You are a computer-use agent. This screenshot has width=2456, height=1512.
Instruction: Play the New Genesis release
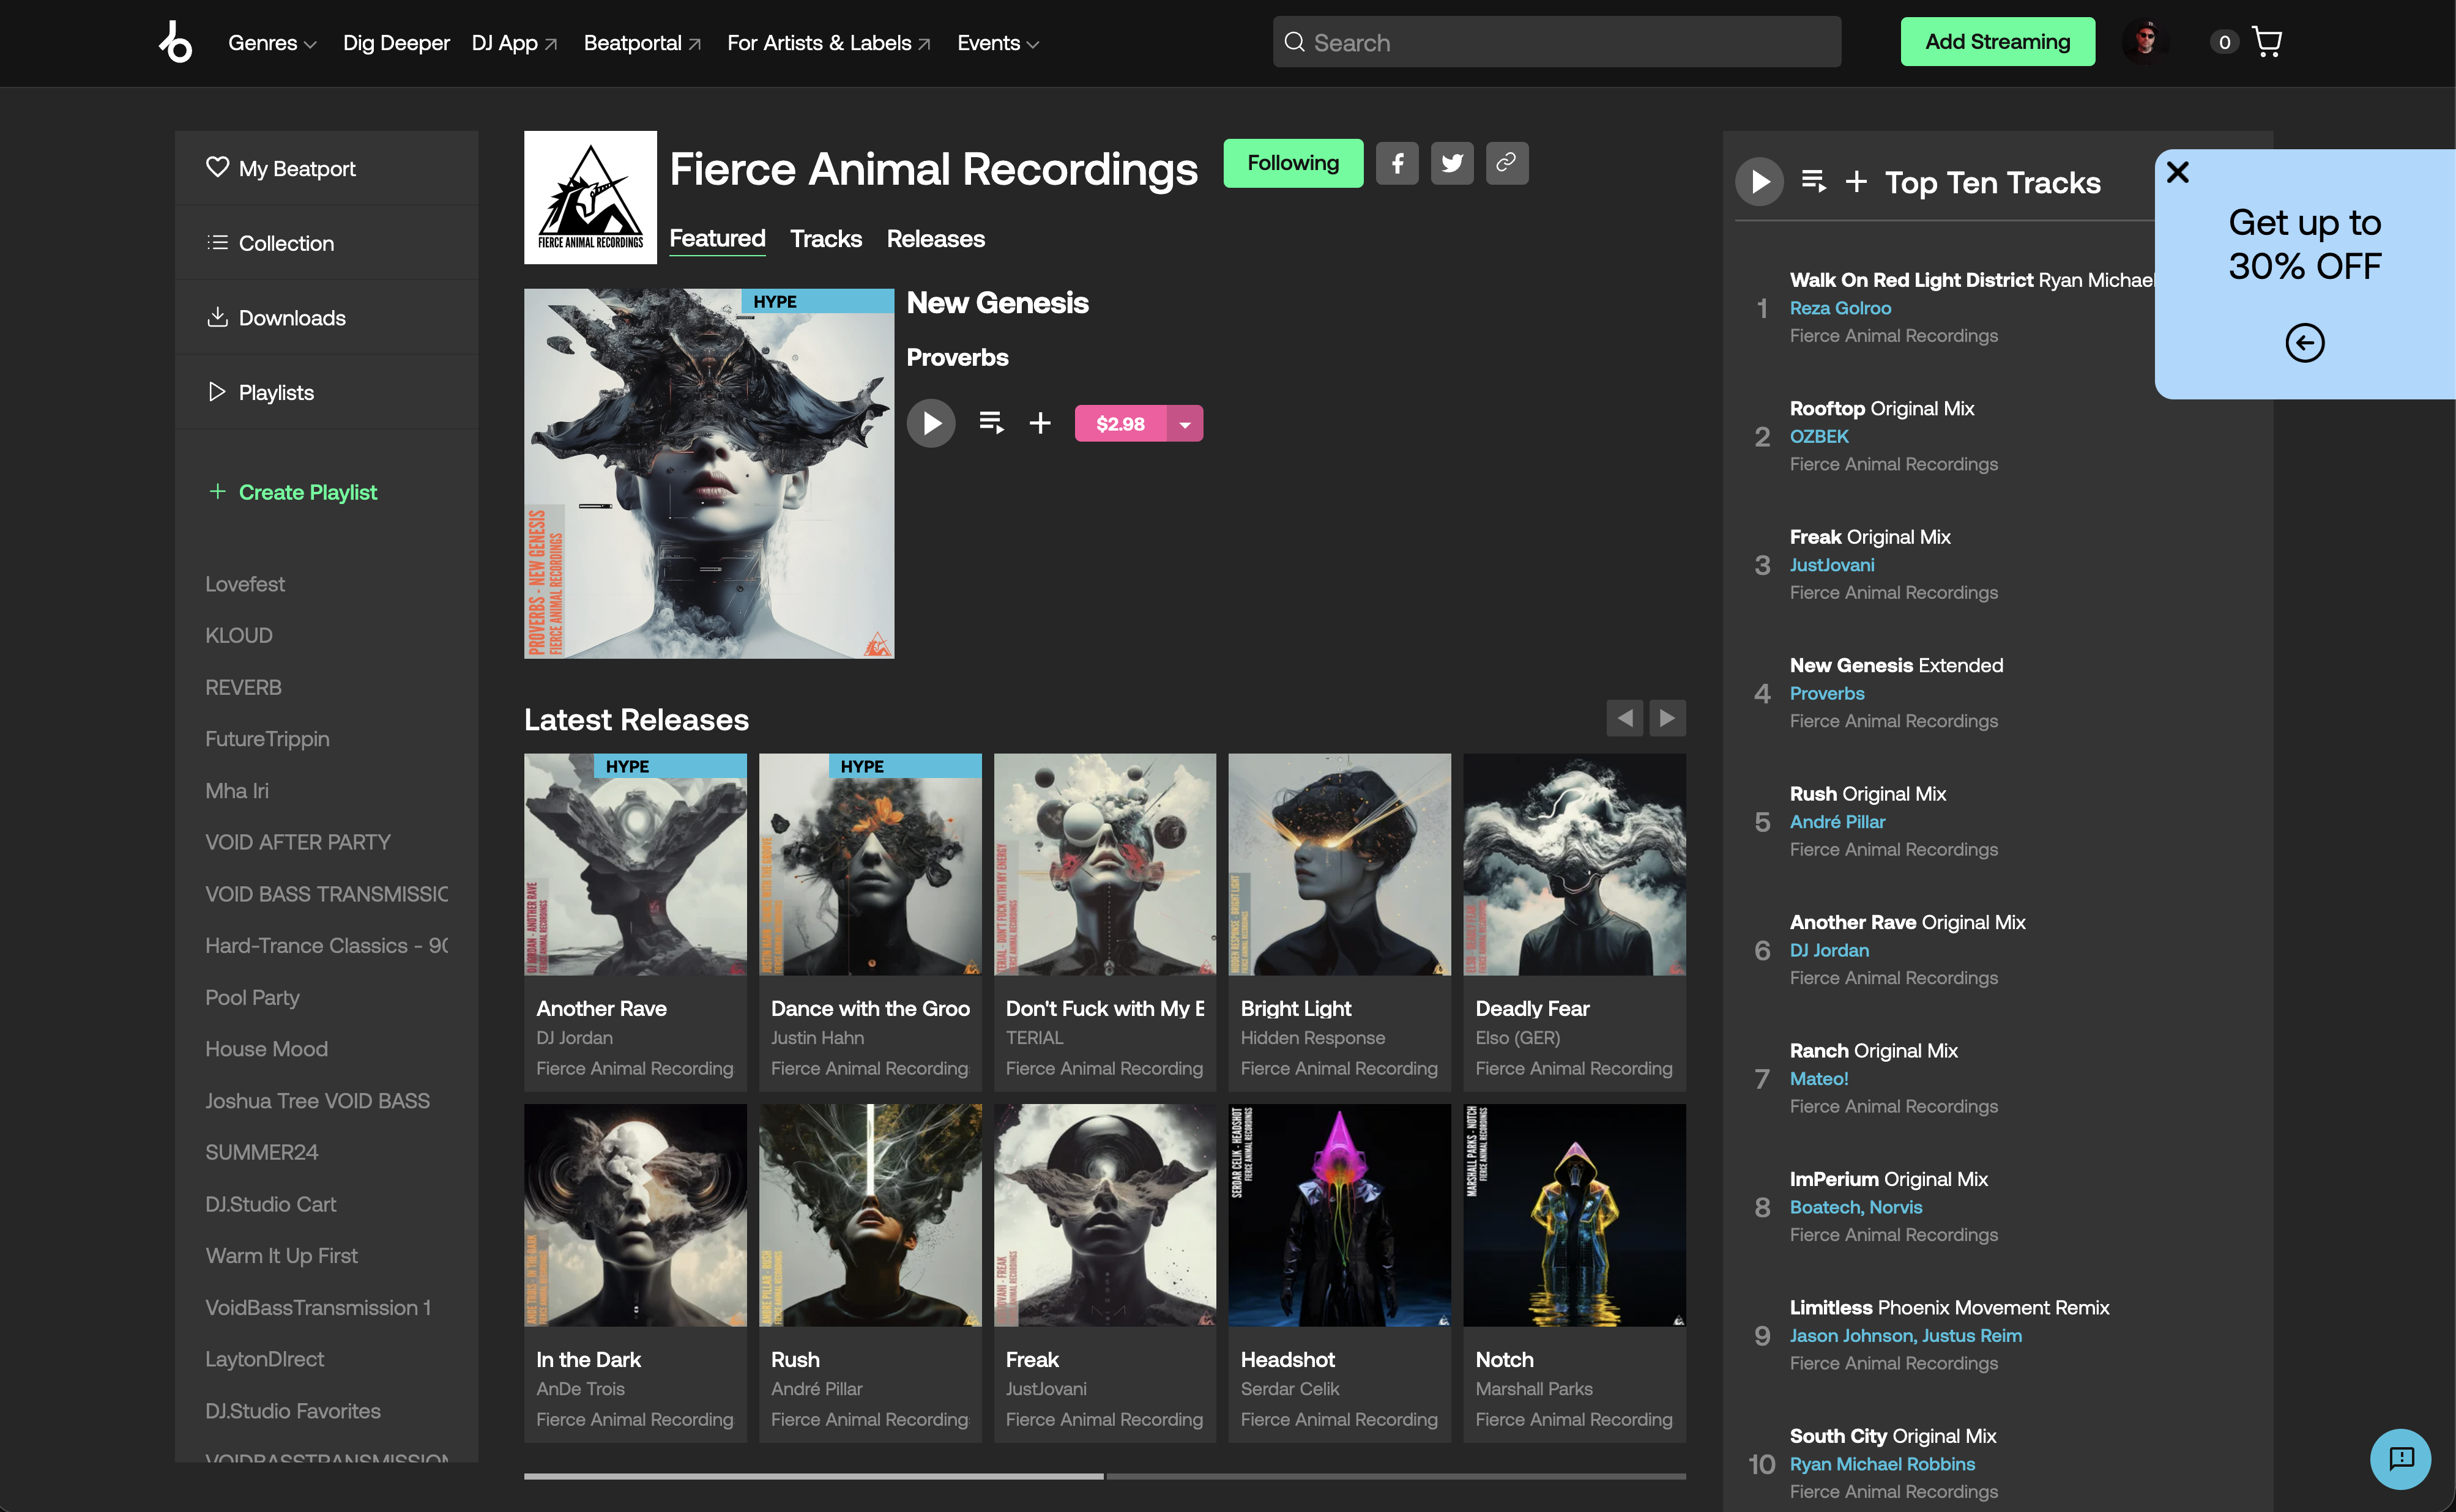coord(931,423)
